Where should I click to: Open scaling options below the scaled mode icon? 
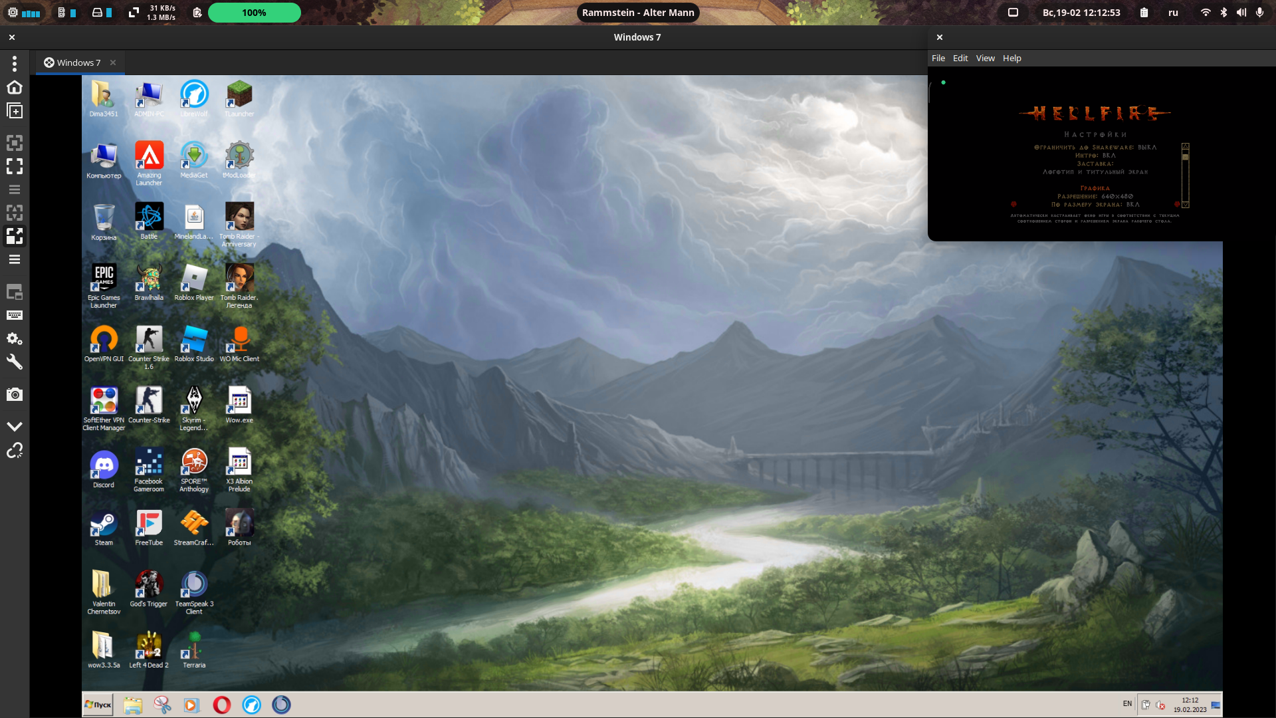15,259
